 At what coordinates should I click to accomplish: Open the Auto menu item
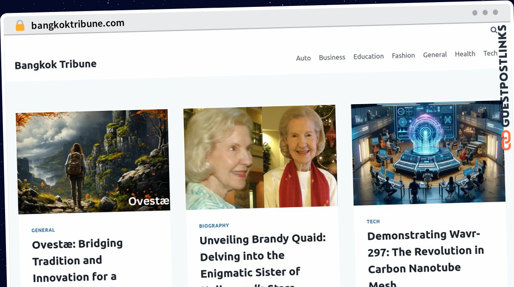pos(303,58)
